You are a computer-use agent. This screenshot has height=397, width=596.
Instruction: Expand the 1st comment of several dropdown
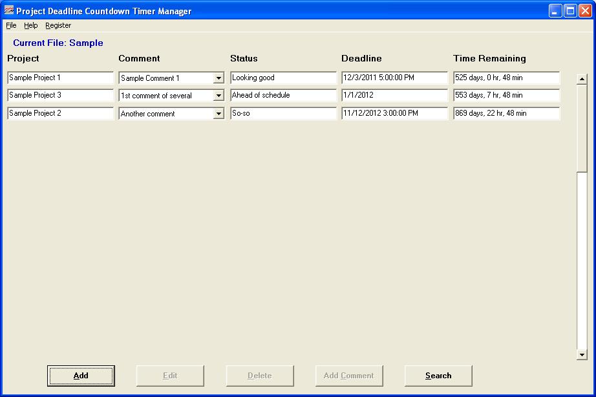click(x=218, y=96)
